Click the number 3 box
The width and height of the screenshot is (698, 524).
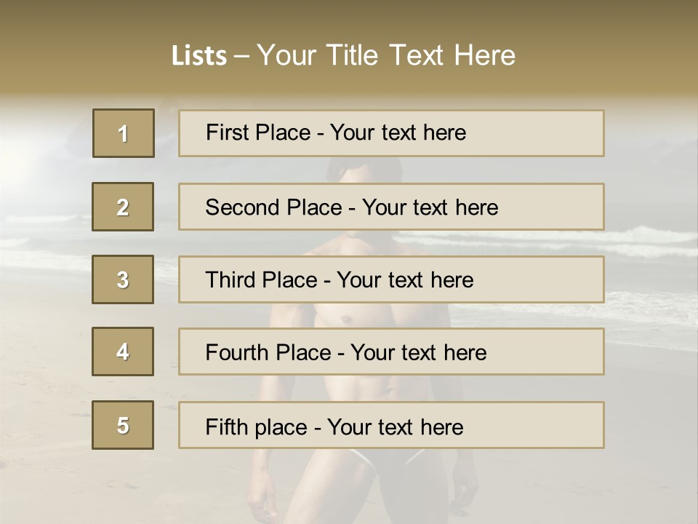coord(123,279)
